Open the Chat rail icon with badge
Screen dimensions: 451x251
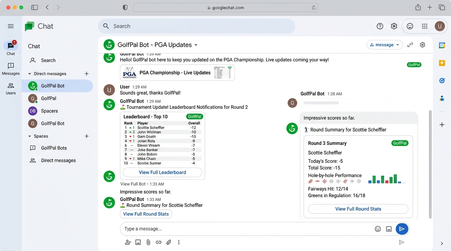[x=11, y=46]
